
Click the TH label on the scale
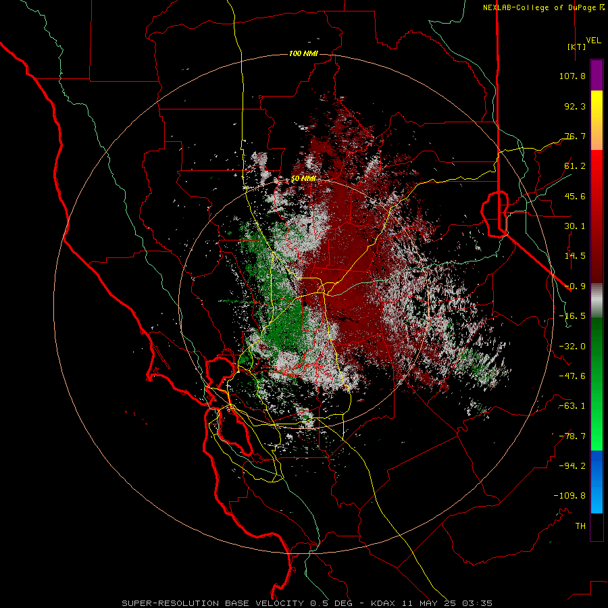coord(580,526)
